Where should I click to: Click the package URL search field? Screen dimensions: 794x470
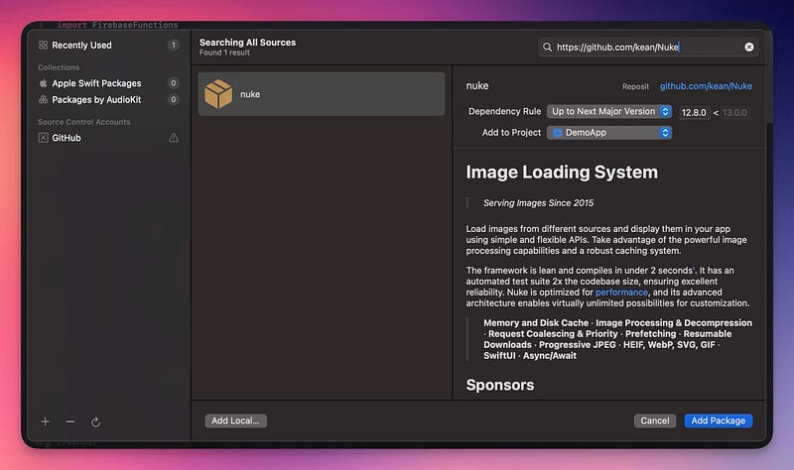click(648, 47)
